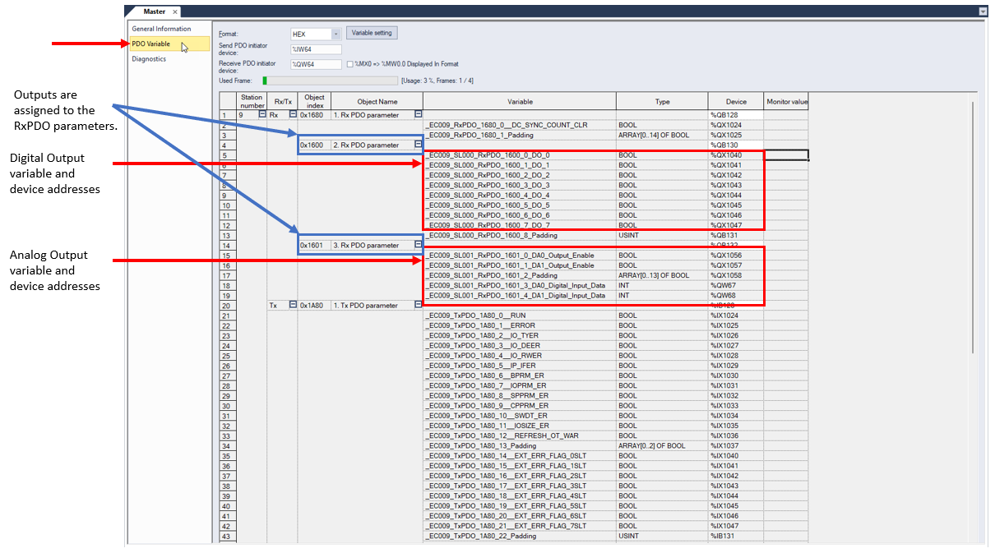Click the Type column header
Image resolution: width=995 pixels, height=553 pixels.
click(x=662, y=101)
